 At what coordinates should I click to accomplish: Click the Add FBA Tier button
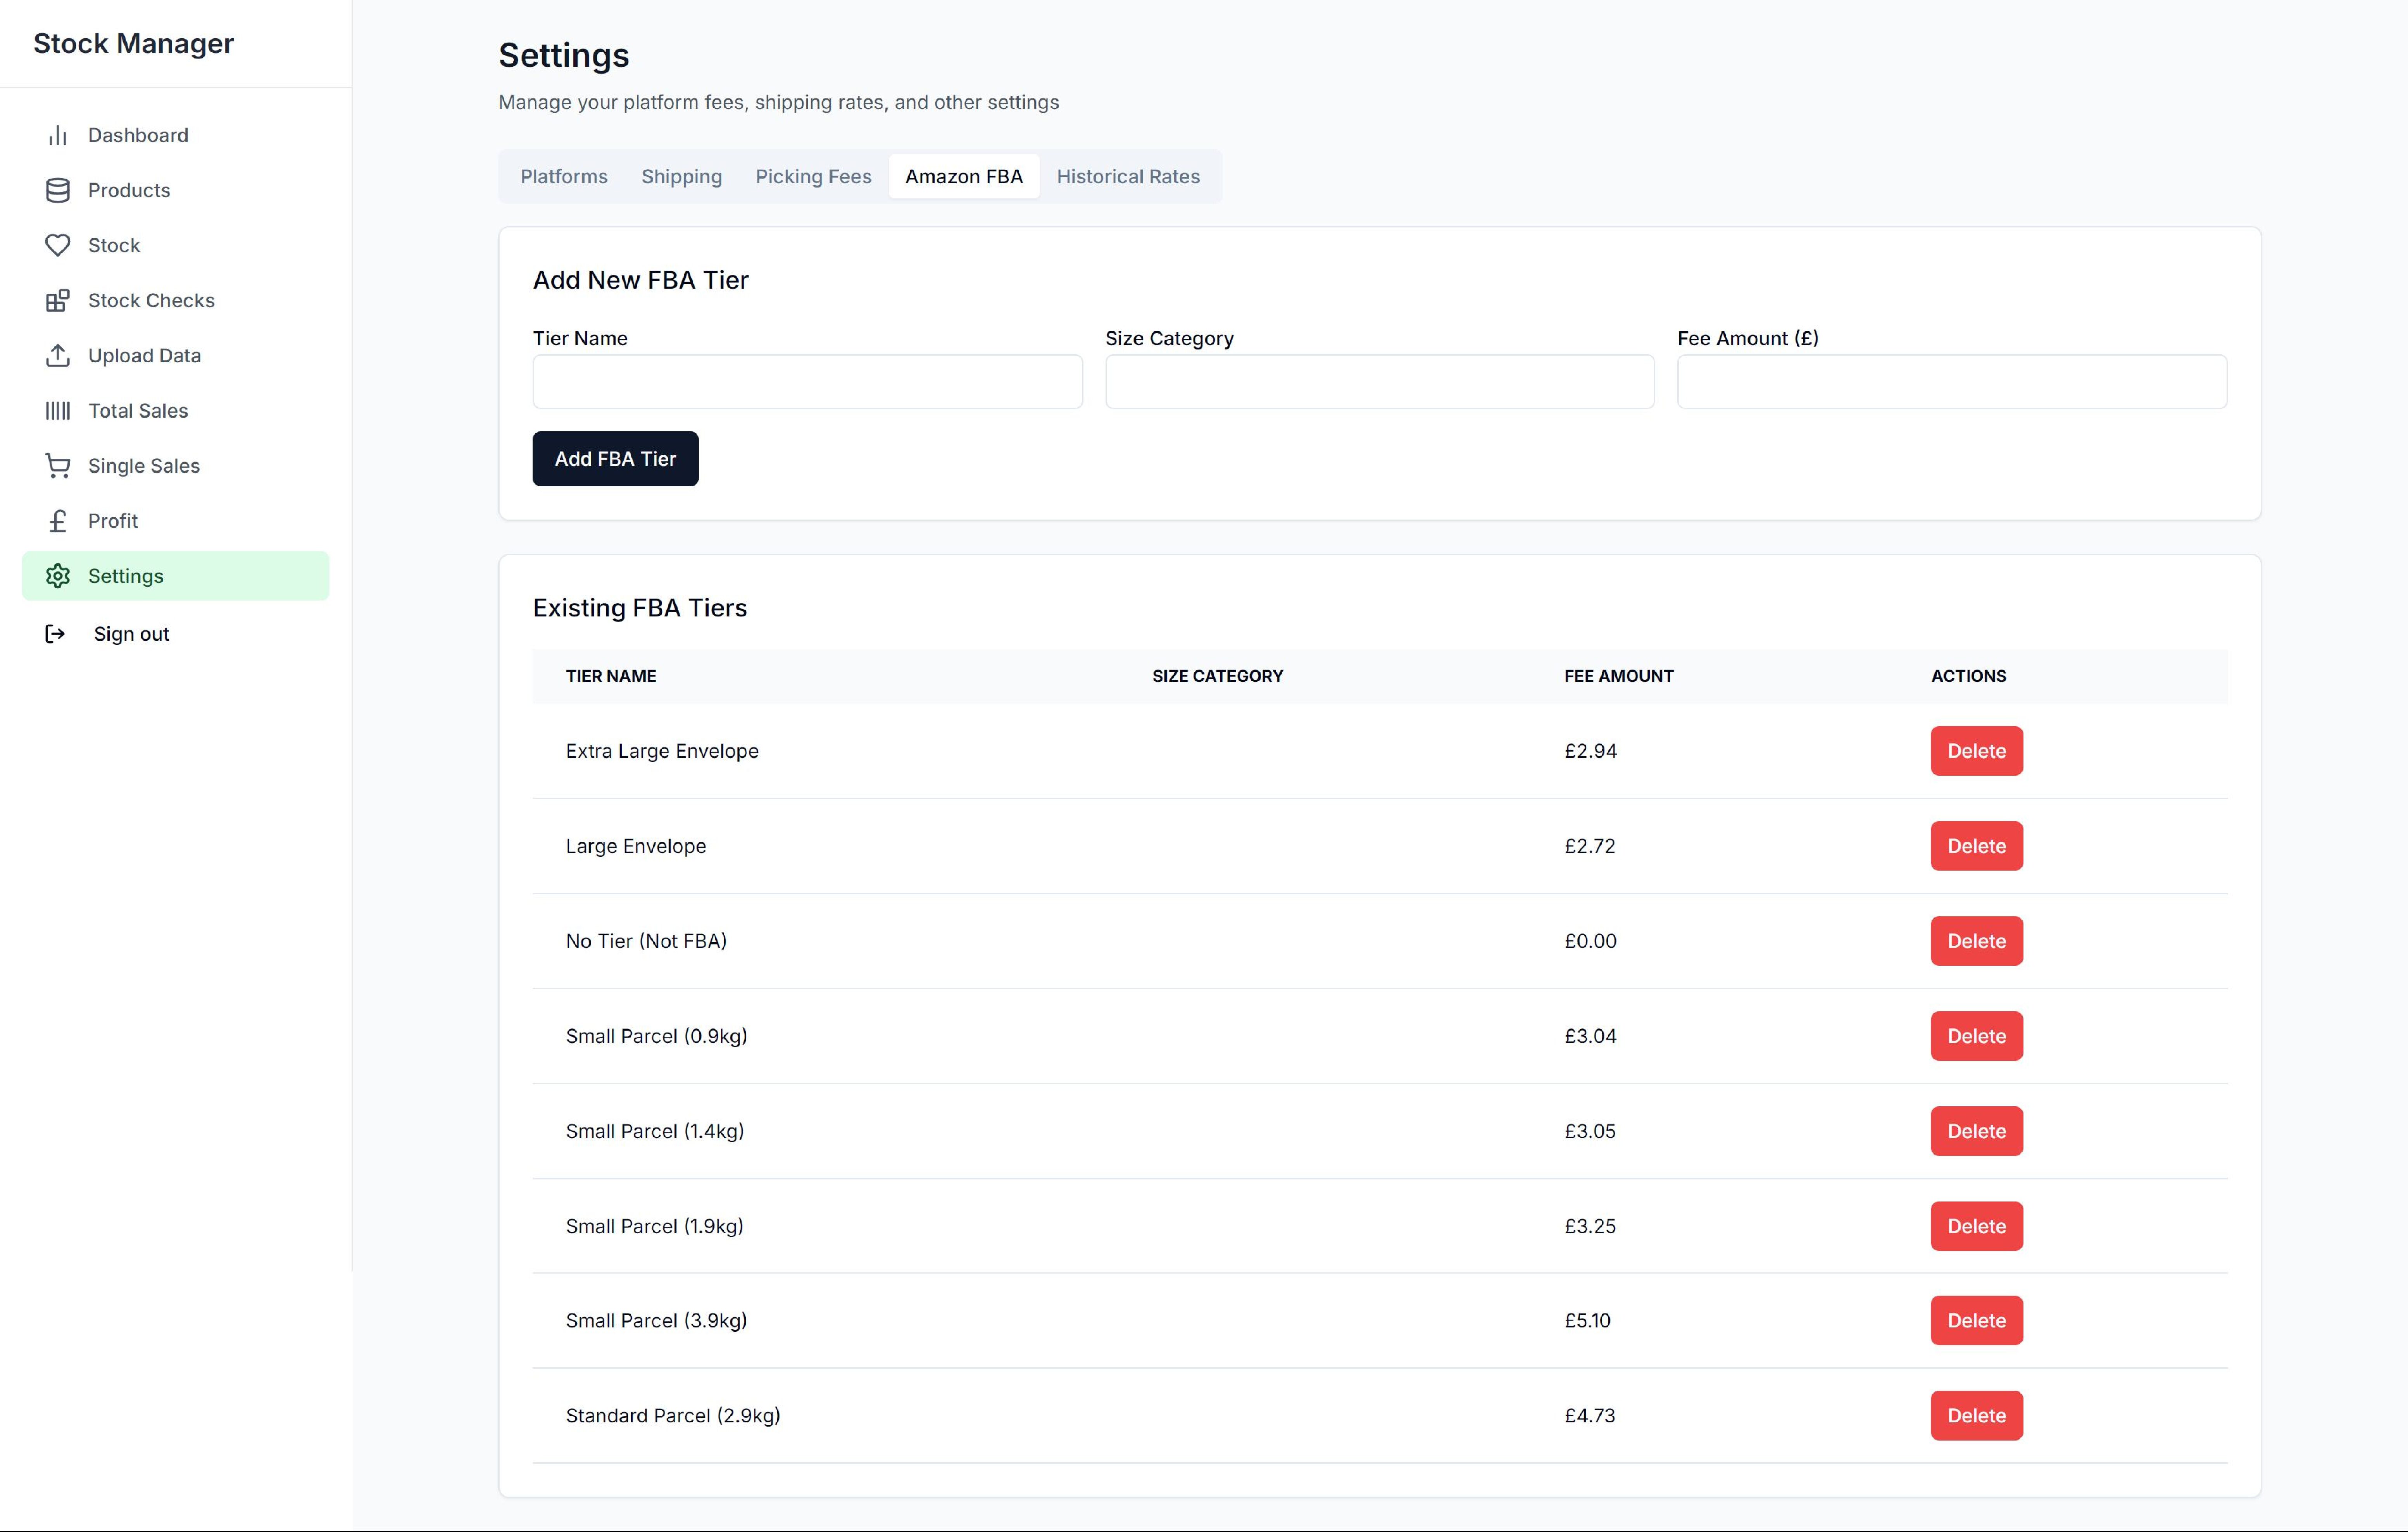click(x=615, y=459)
